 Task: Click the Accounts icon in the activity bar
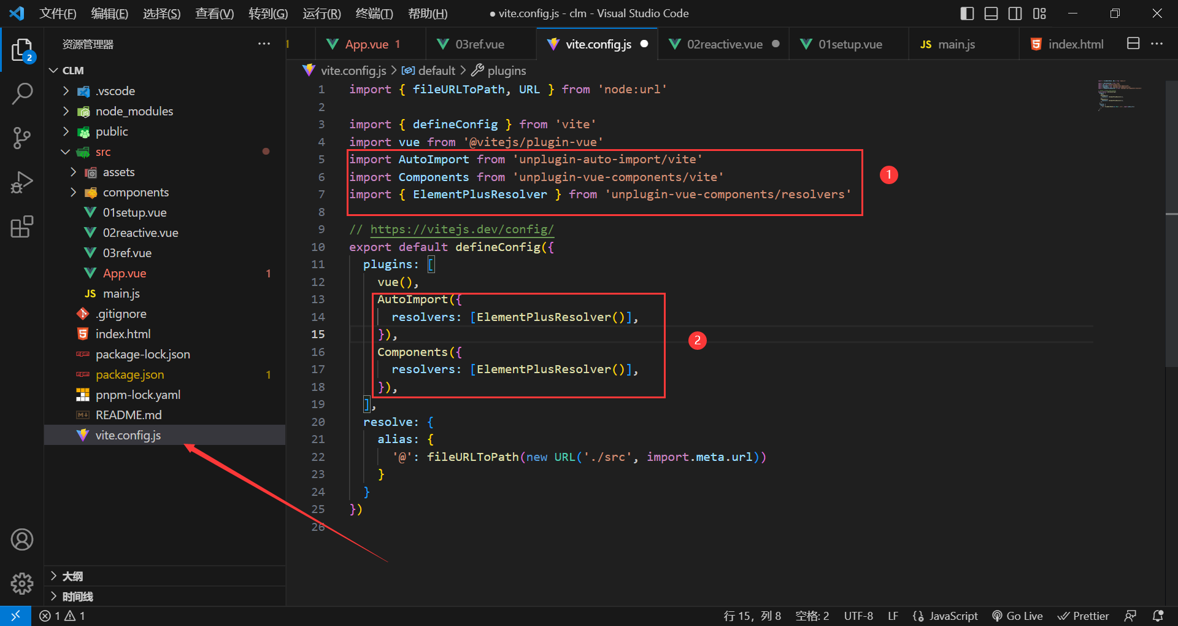[x=23, y=539]
